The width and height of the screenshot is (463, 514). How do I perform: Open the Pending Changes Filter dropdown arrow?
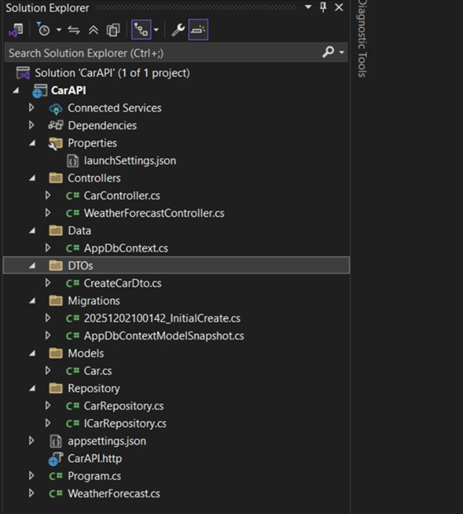click(x=58, y=30)
